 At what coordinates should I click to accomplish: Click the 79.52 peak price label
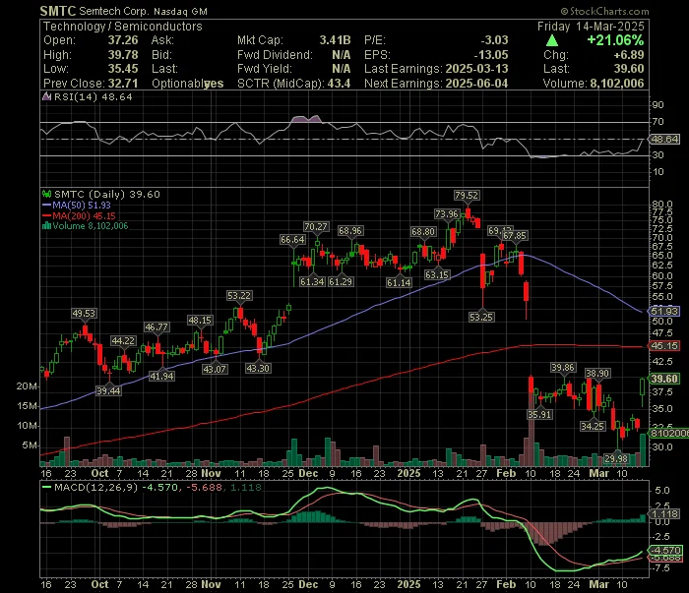tap(467, 195)
